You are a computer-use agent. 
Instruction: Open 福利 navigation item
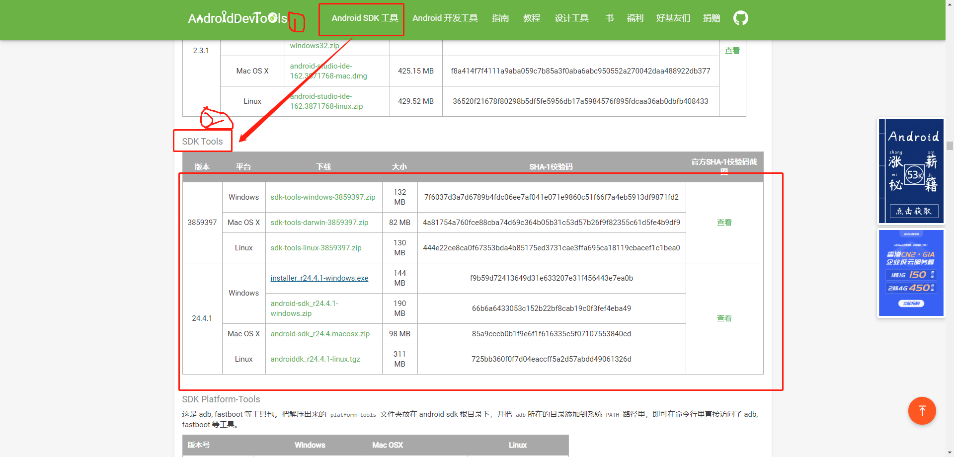click(635, 18)
